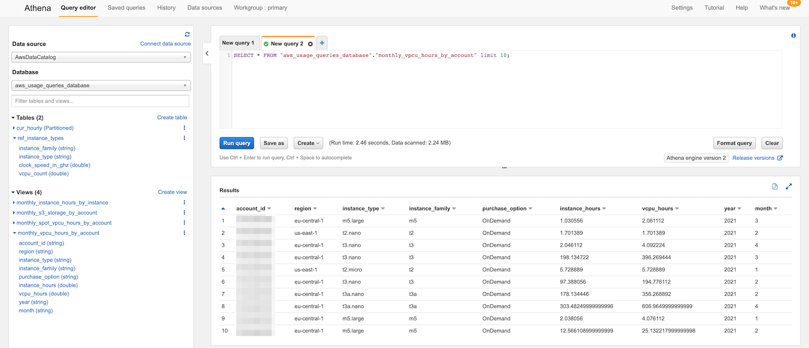Collapse the Tables (2) section
Screen dimensions: 809x348
tap(14, 118)
